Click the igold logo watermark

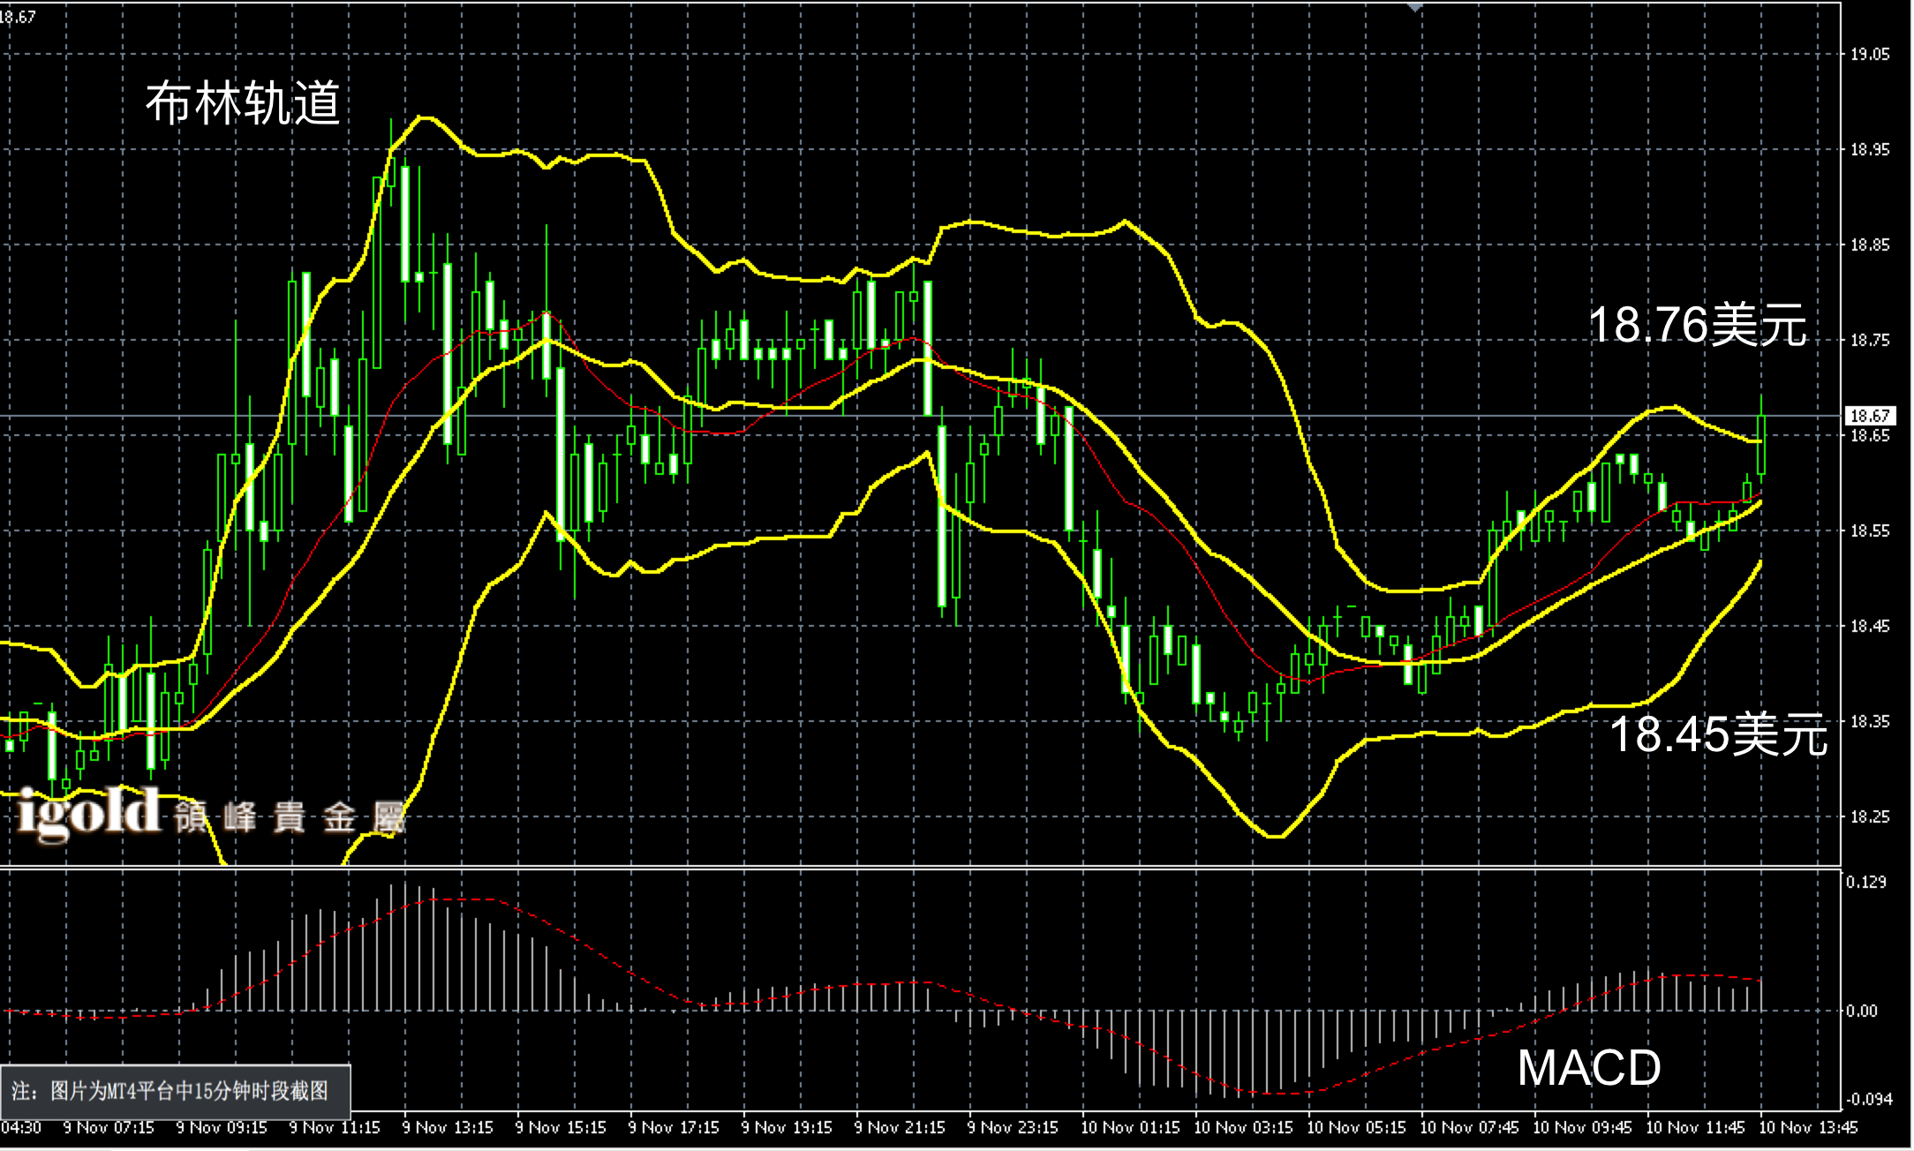[89, 814]
